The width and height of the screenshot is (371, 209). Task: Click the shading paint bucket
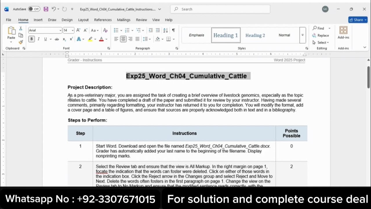pos(157,39)
